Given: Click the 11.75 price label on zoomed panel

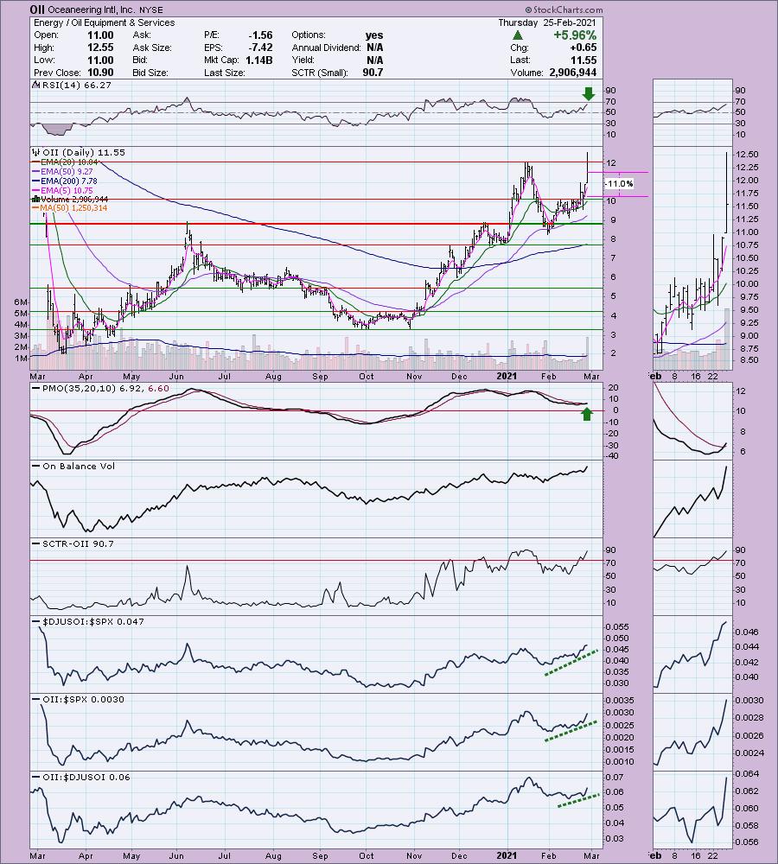Looking at the screenshot, I should click(747, 194).
